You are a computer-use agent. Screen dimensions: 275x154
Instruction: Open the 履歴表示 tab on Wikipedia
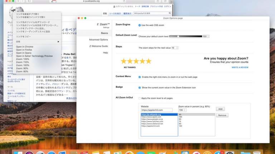pos(127,14)
